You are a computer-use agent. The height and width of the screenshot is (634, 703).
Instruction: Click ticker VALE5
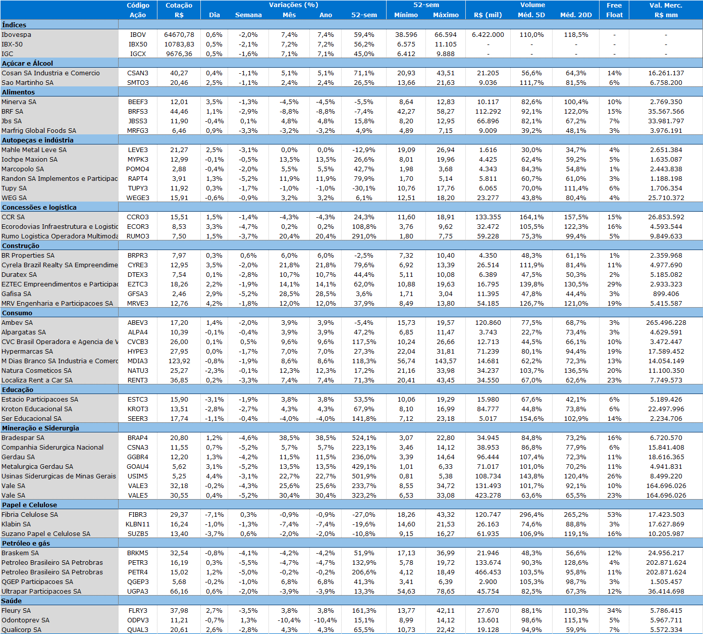tap(138, 496)
